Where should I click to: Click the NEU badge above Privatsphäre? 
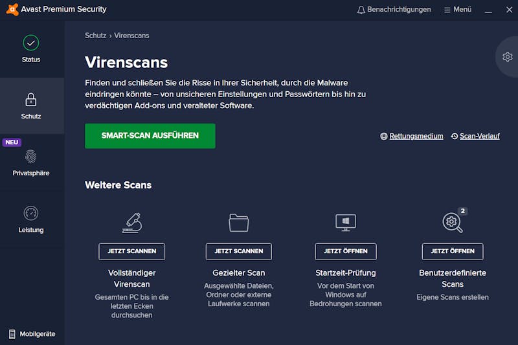coord(12,142)
